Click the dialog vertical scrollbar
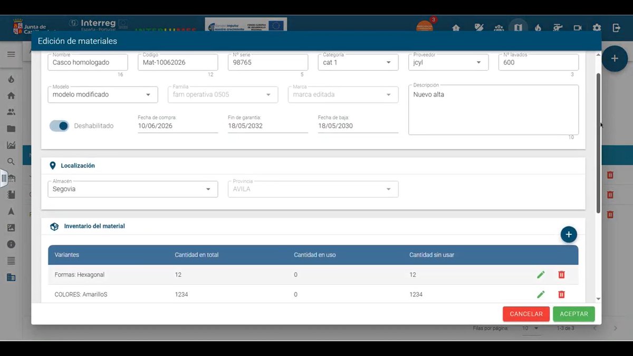 pyautogui.click(x=599, y=142)
